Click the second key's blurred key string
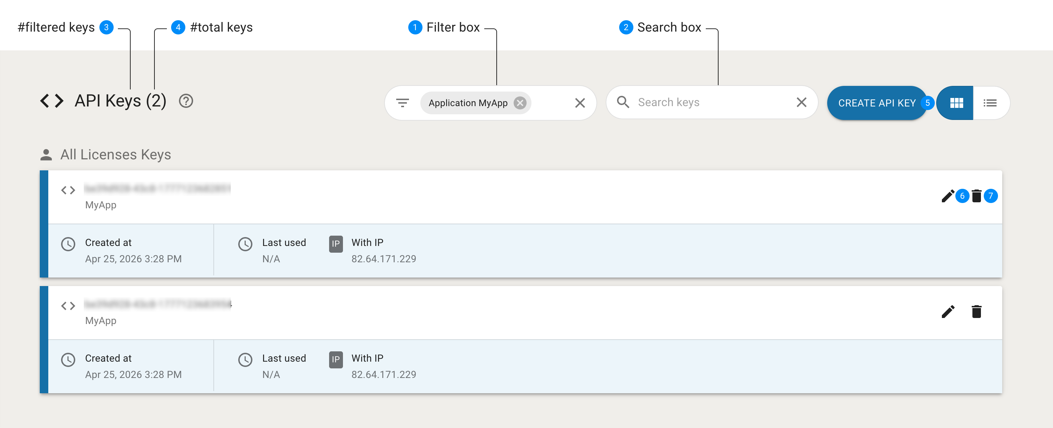This screenshot has width=1053, height=428. click(157, 304)
